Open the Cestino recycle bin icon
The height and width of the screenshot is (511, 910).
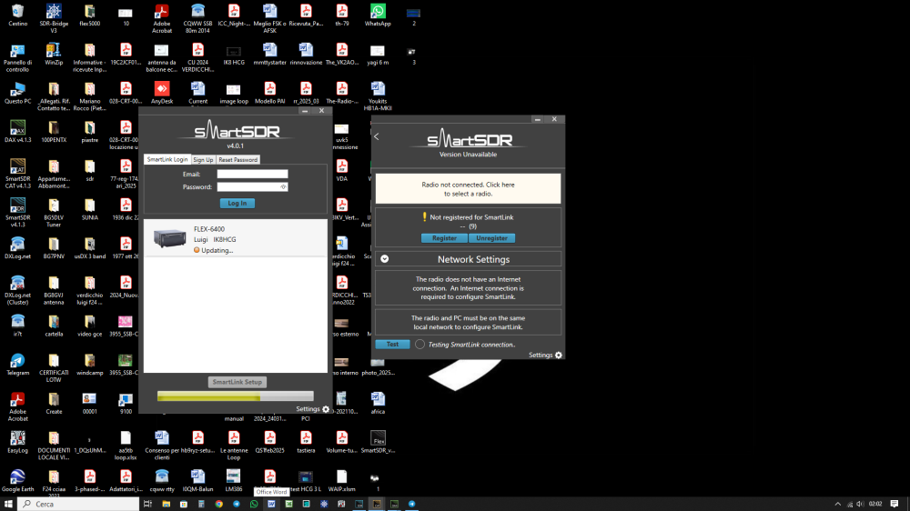click(x=17, y=15)
